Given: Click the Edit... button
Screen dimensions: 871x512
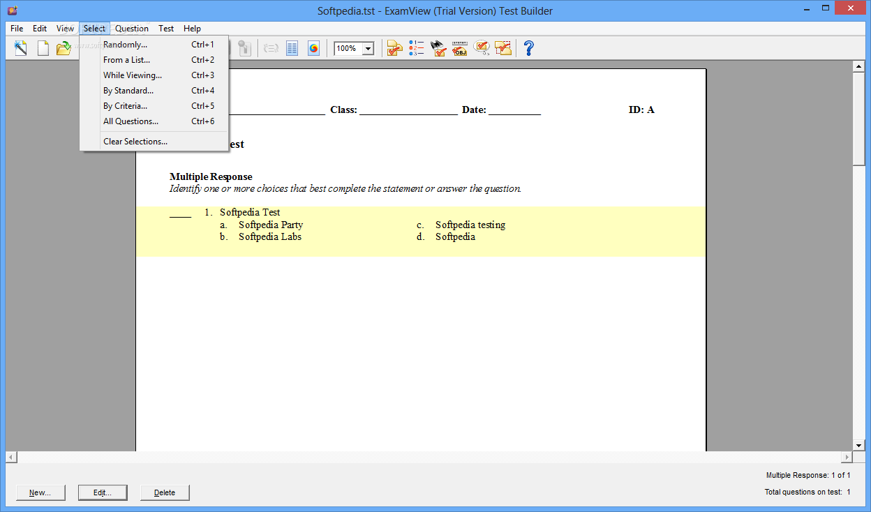Looking at the screenshot, I should point(103,492).
